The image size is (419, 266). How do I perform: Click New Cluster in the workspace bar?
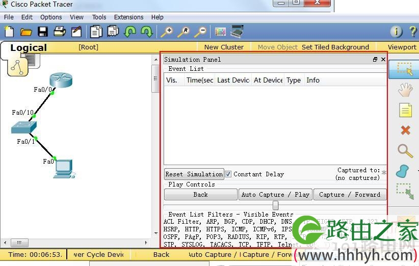click(224, 47)
